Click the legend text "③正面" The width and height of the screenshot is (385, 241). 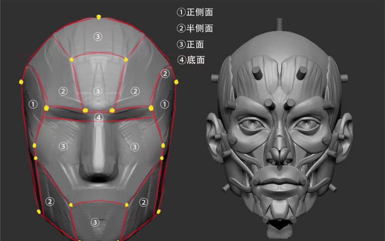coord(191,44)
